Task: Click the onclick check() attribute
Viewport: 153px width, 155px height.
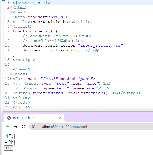Action: coord(89,93)
